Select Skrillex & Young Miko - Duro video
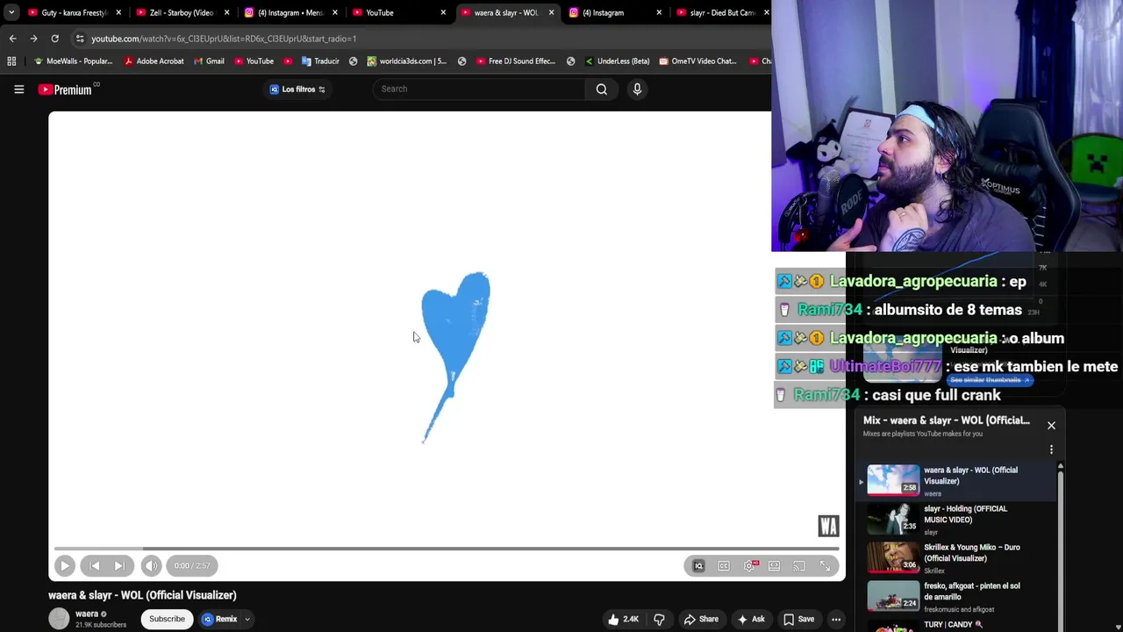 [958, 558]
